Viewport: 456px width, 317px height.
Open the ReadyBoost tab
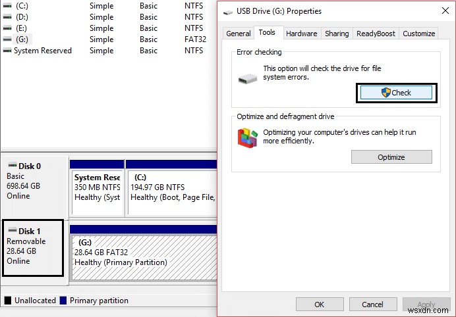(x=376, y=34)
